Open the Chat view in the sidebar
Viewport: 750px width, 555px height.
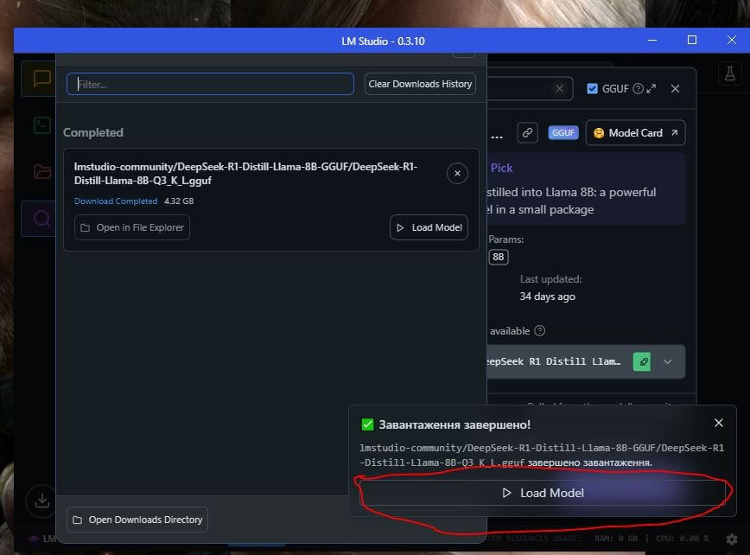[42, 79]
